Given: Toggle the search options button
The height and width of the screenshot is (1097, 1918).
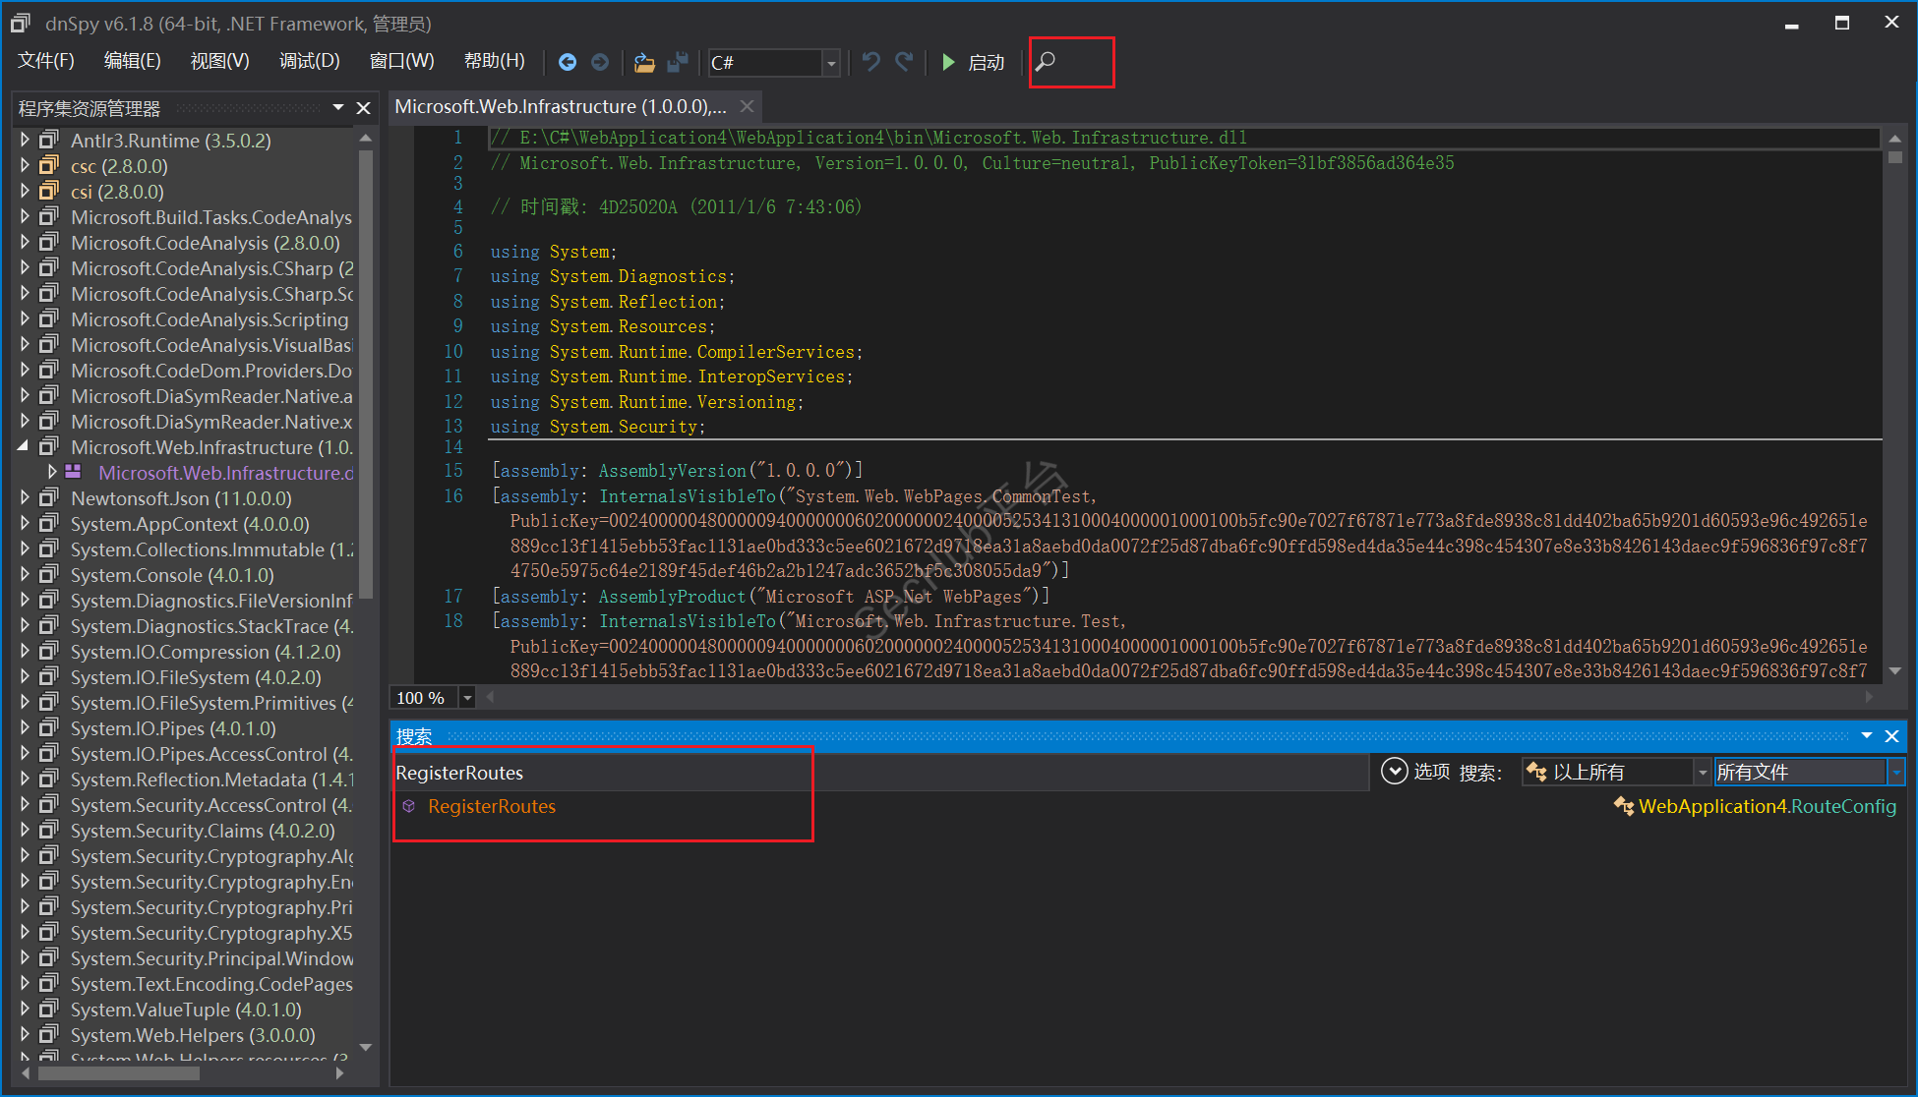Looking at the screenshot, I should (x=1394, y=772).
